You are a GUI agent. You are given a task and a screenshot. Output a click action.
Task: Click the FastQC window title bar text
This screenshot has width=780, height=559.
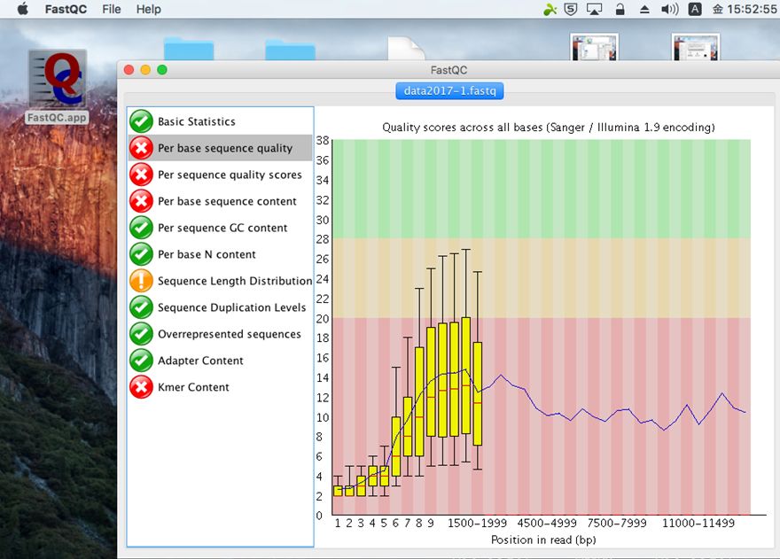(448, 70)
